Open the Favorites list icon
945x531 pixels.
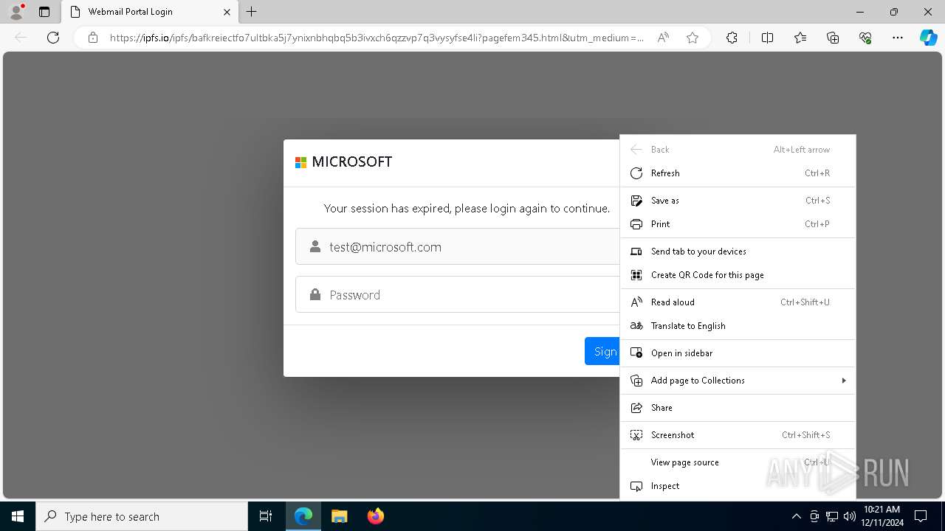tap(800, 38)
